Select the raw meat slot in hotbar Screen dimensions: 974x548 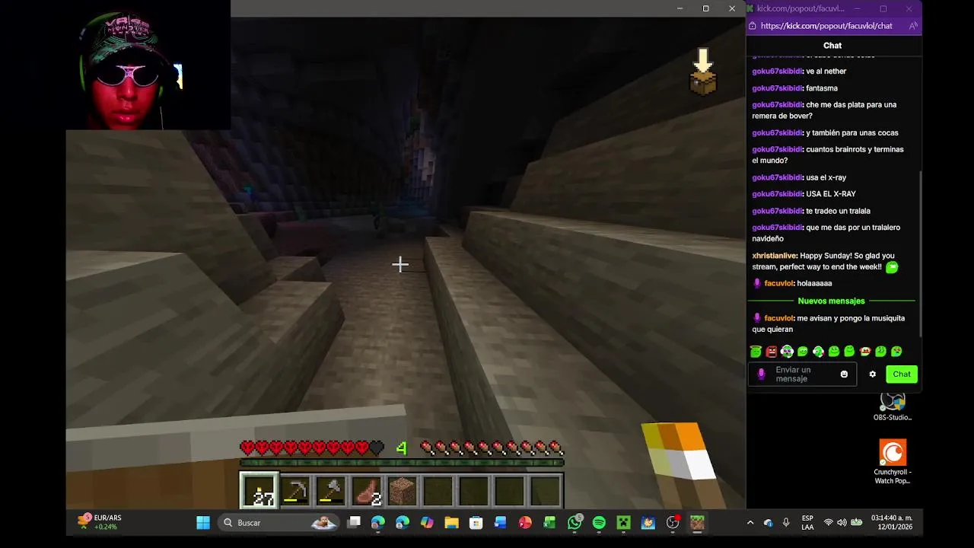pos(366,491)
